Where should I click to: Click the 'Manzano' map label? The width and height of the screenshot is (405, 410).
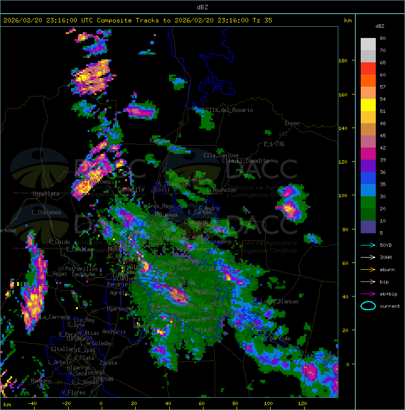[x=41, y=381]
